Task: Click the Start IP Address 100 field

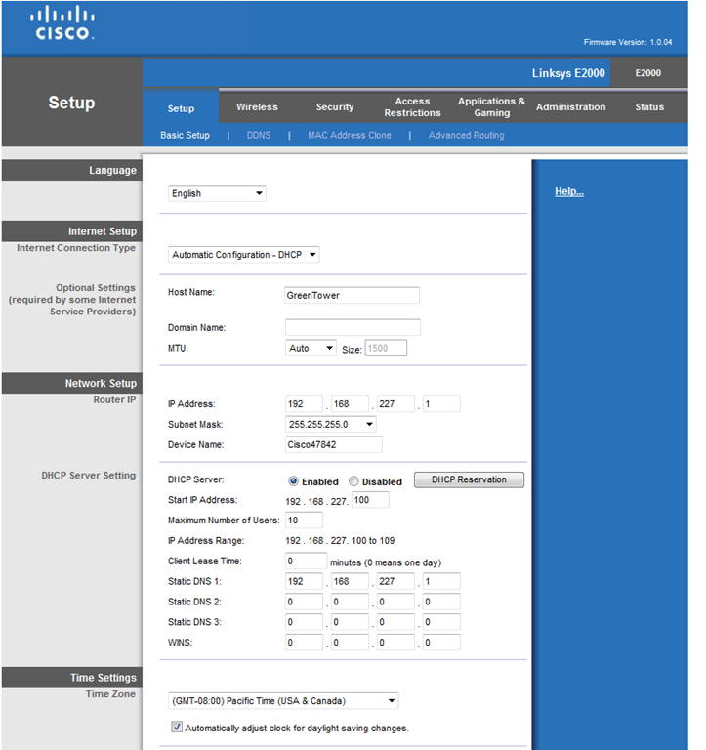Action: tap(370, 500)
